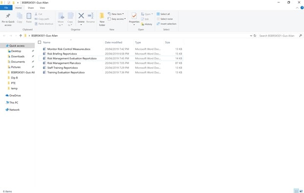The width and height of the screenshot is (304, 193).
Task: Click the Copy icon in Clipboard group
Action: click(20, 16)
